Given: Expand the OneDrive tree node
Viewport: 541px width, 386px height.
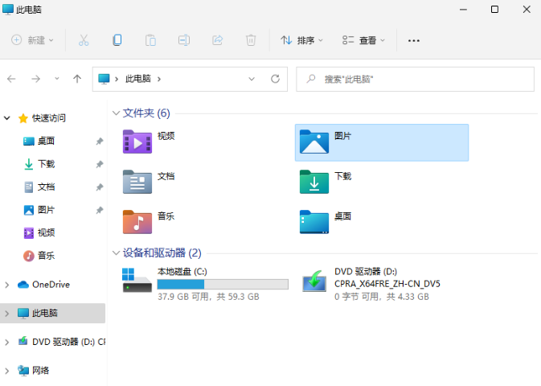Looking at the screenshot, I should (7, 285).
